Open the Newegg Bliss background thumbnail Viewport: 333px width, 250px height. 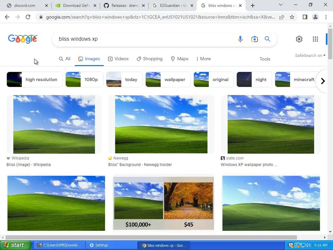click(x=161, y=124)
